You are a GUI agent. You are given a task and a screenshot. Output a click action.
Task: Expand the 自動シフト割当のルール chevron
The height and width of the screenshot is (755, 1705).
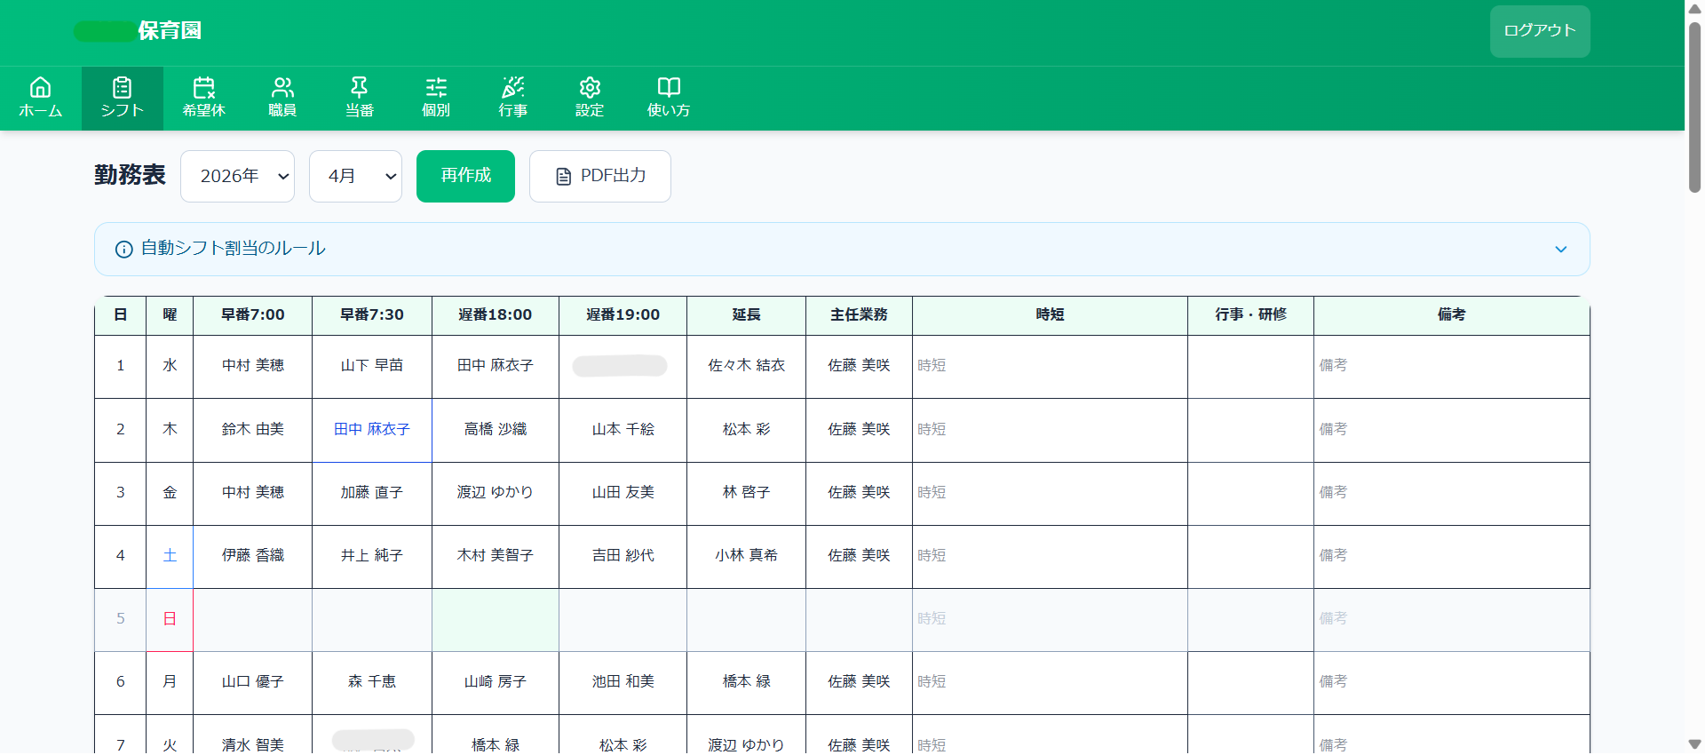click(1561, 250)
